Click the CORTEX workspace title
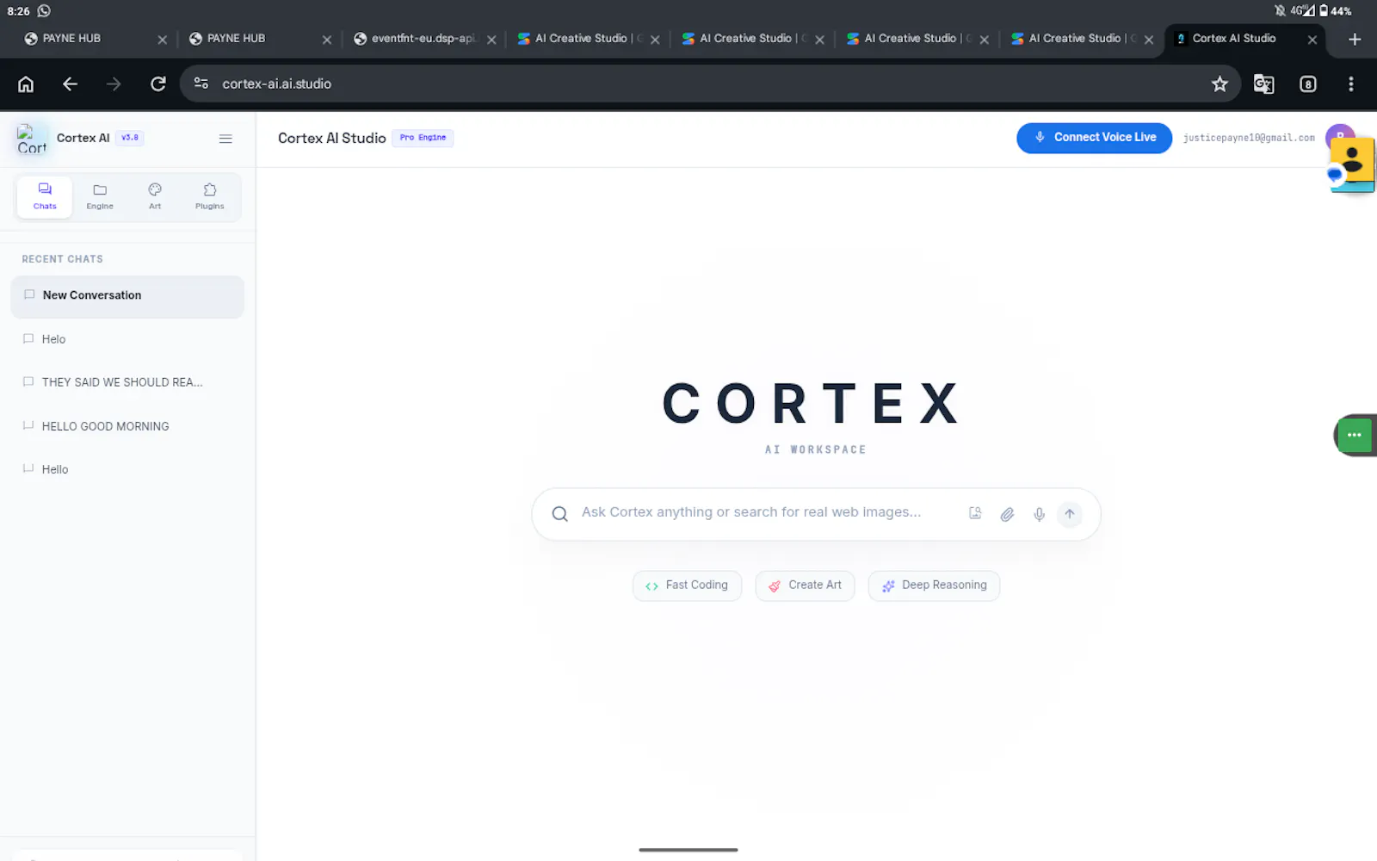This screenshot has height=861, width=1377. 812,404
